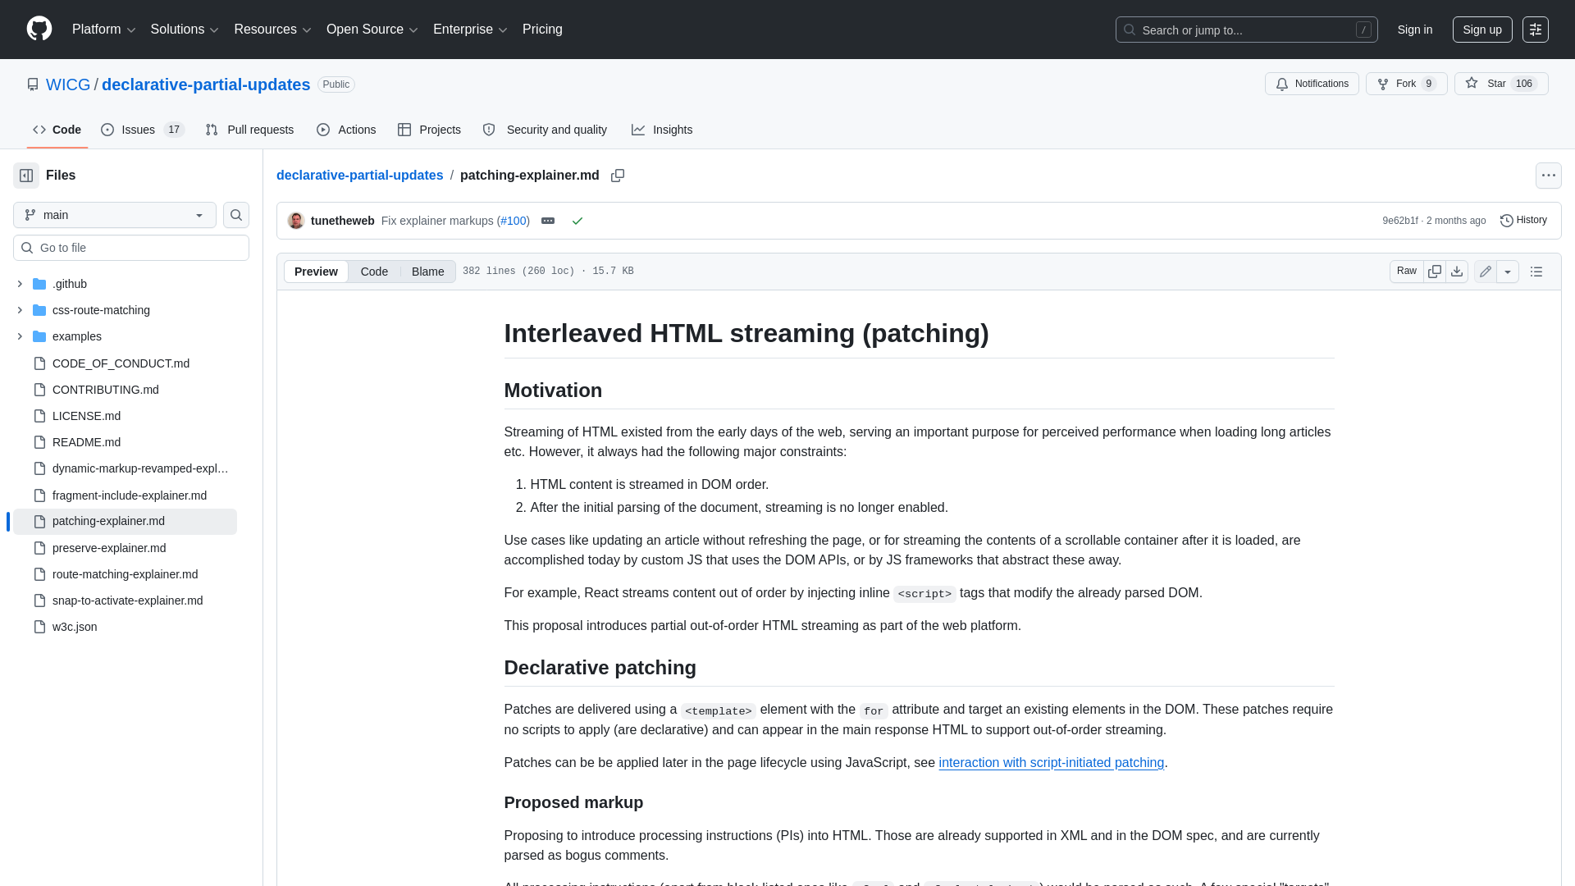The height and width of the screenshot is (886, 1575).
Task: Open the more edit options dropdown arrow
Action: [x=1507, y=272]
